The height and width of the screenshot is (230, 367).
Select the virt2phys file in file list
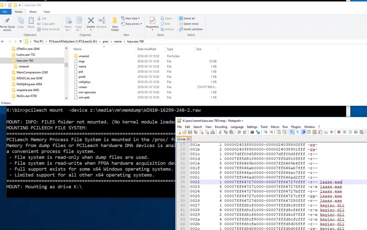pyautogui.click(x=84, y=82)
